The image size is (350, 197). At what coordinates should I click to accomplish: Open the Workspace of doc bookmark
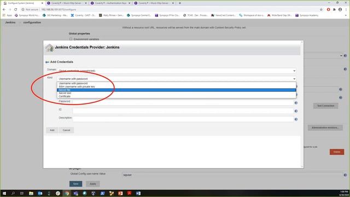(x=252, y=15)
